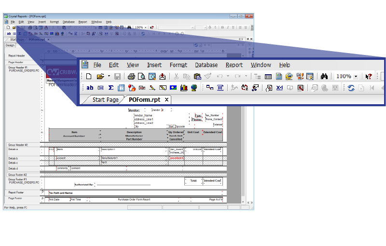386x246 pixels.
Task: Click the Print icon in the enlarged toolbar
Action: (x=131, y=76)
